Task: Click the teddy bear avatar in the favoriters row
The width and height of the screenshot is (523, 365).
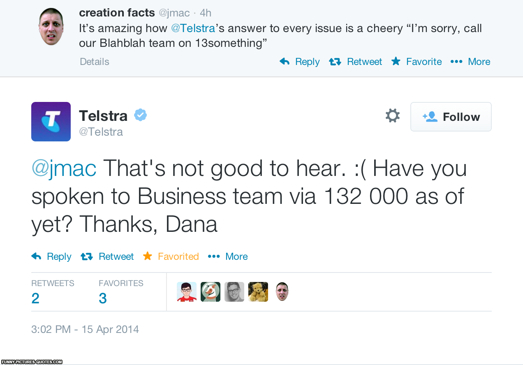Action: pos(258,292)
